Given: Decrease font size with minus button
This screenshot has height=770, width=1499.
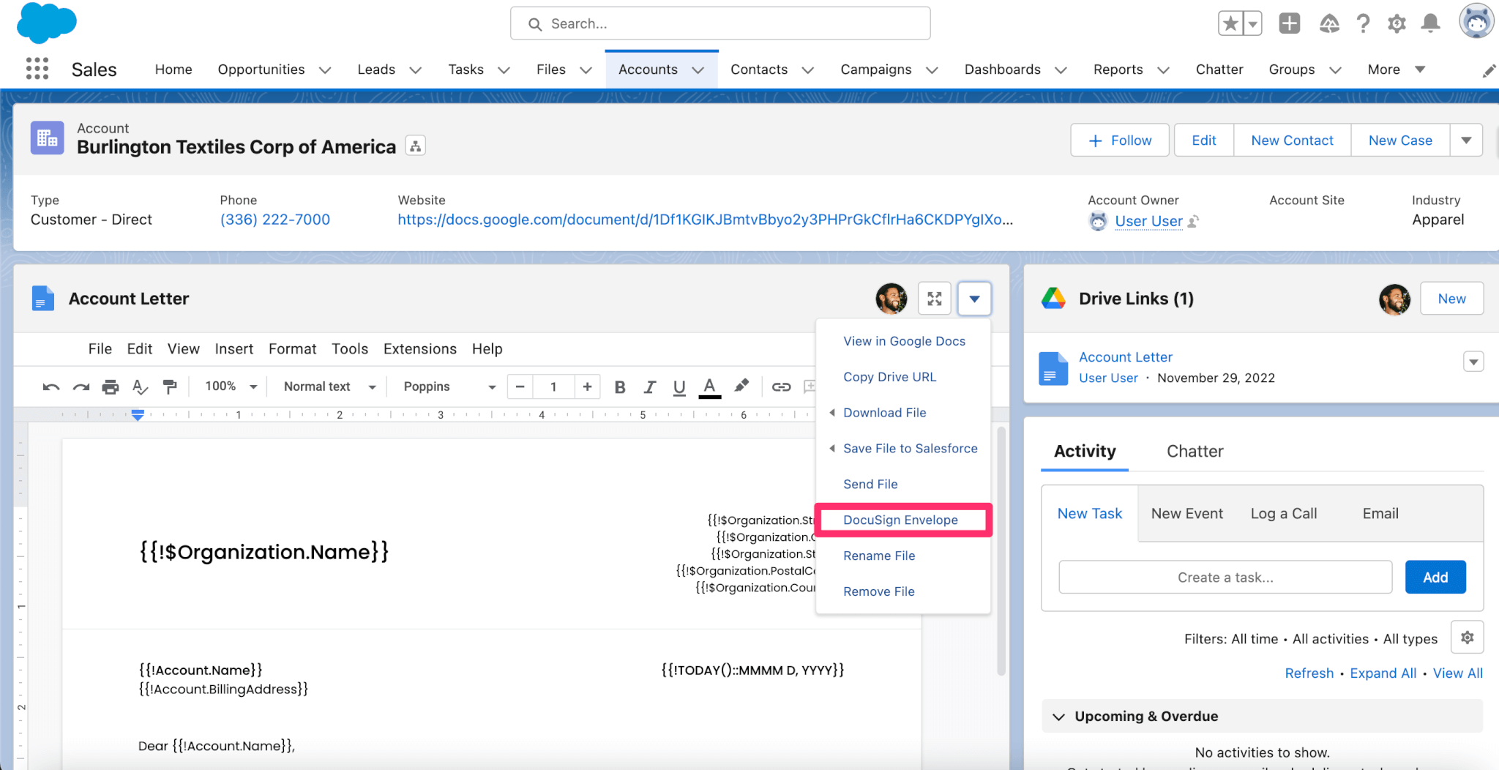Looking at the screenshot, I should click(x=520, y=386).
